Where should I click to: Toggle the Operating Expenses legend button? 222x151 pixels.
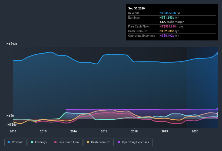pyautogui.click(x=134, y=142)
